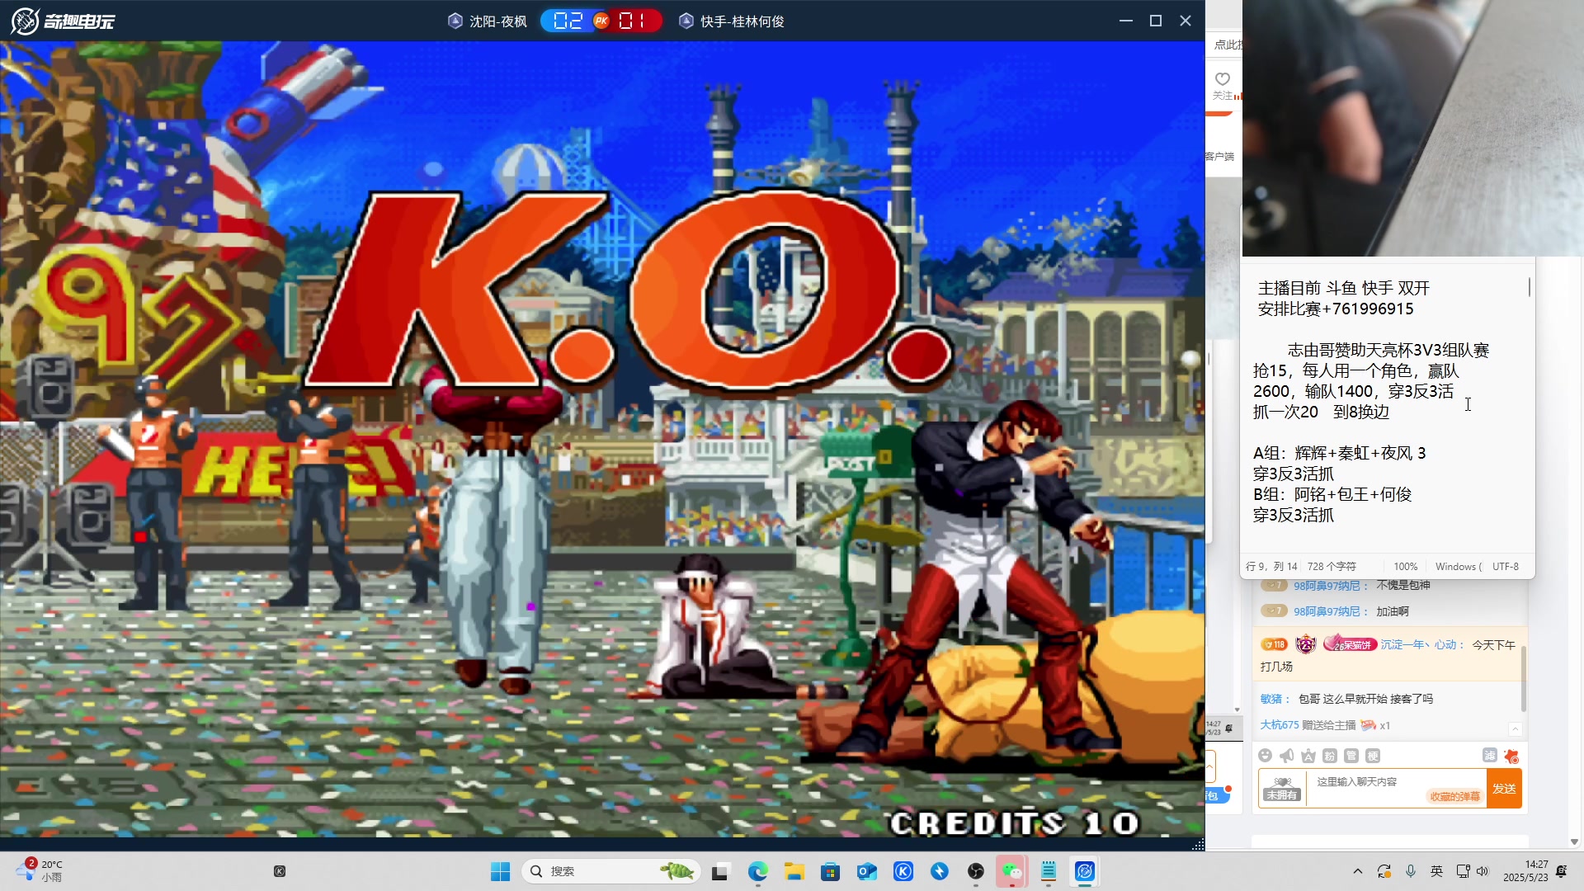Click player name 沈阳-夜枫 in title bar
This screenshot has height=891, width=1584.
tap(497, 21)
